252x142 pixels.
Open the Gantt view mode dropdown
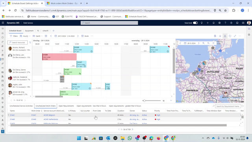[x=38, y=36]
